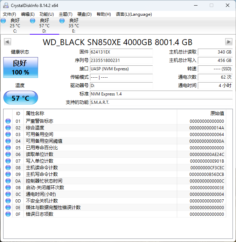Viewport: 236px width, 242px height.
Task: Open the 主题(T) menu
Action: pos(65,14)
